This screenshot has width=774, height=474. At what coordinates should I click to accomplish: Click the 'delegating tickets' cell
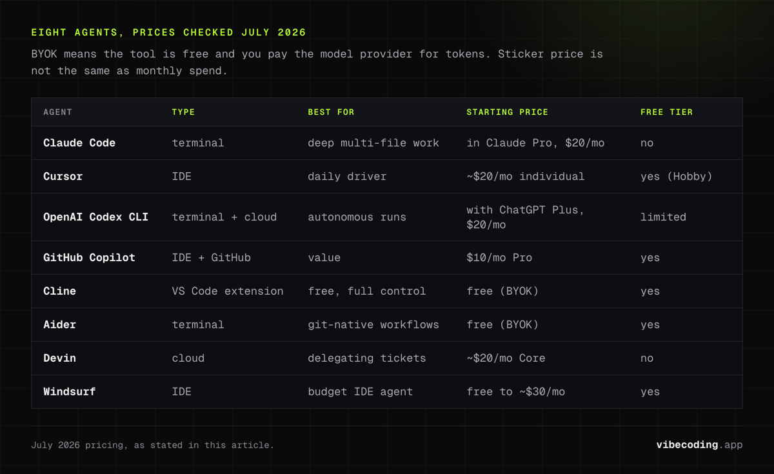coord(366,359)
